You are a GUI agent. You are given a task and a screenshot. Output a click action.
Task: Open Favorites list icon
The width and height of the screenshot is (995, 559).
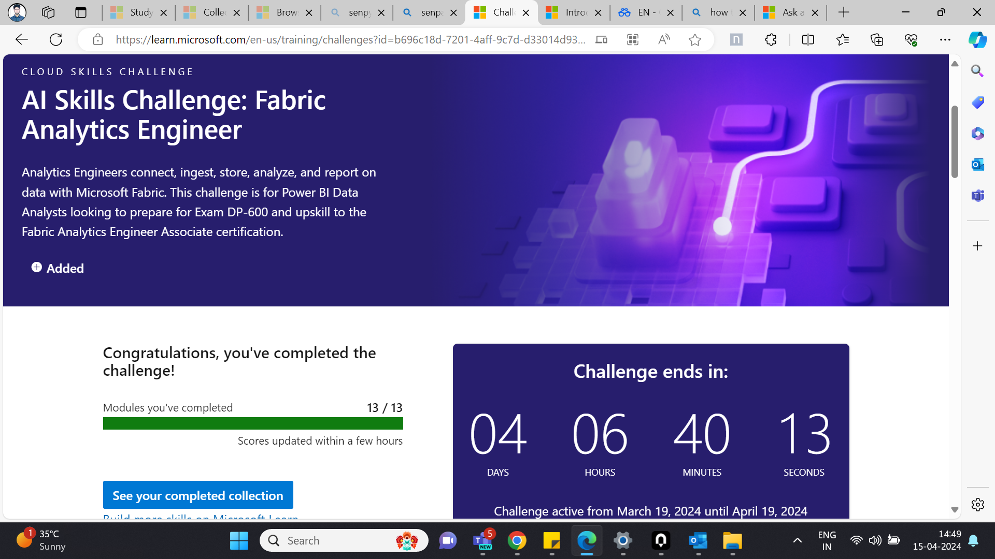coord(843,39)
